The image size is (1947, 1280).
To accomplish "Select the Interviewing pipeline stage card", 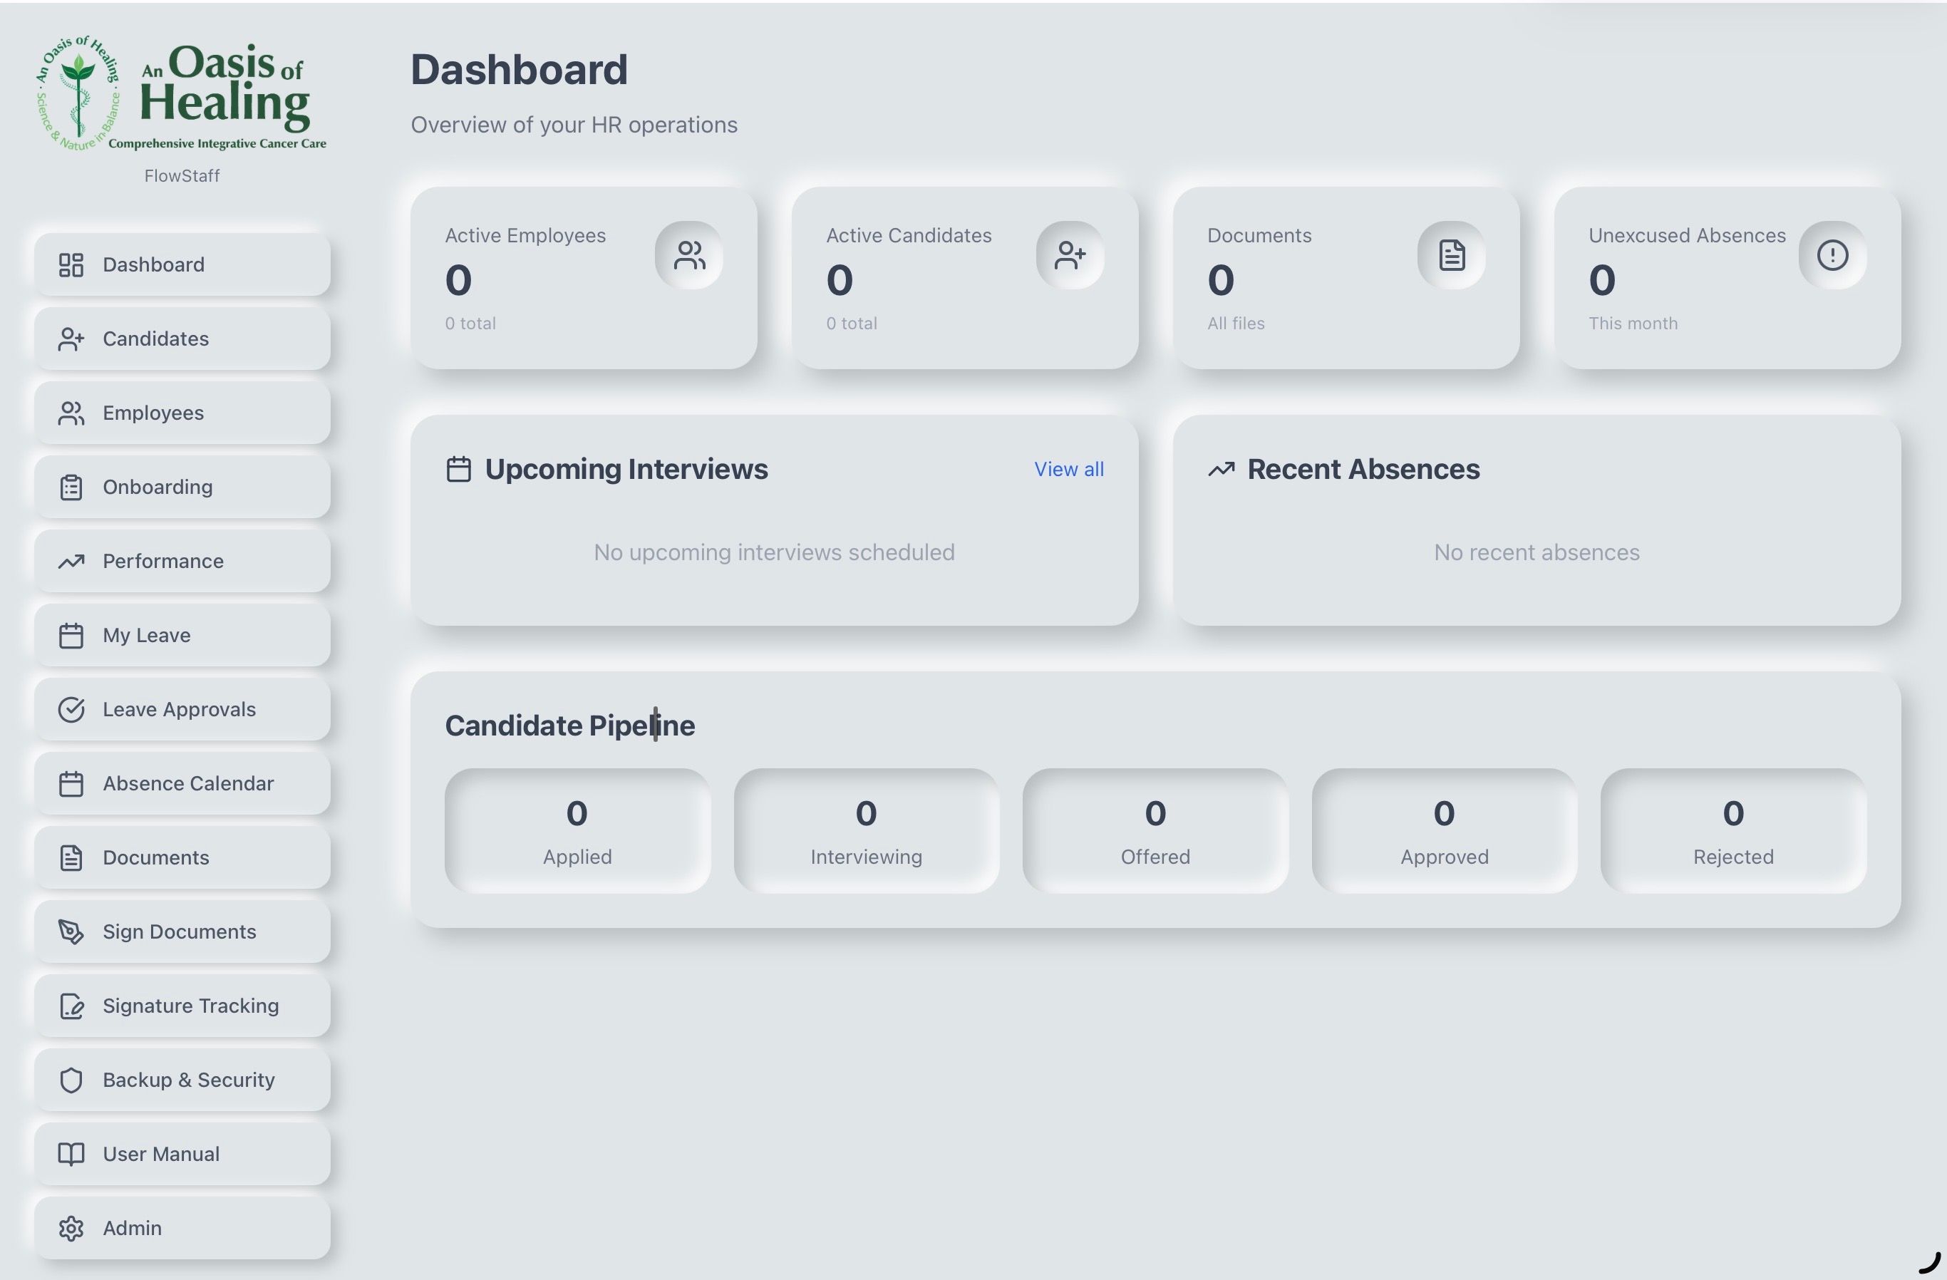I will click(x=867, y=831).
